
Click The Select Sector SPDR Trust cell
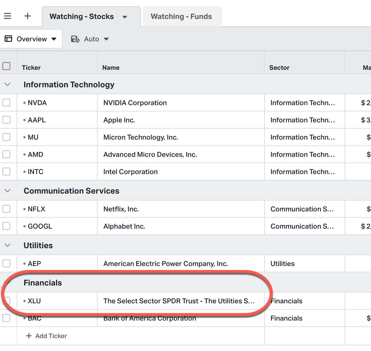coord(181,301)
